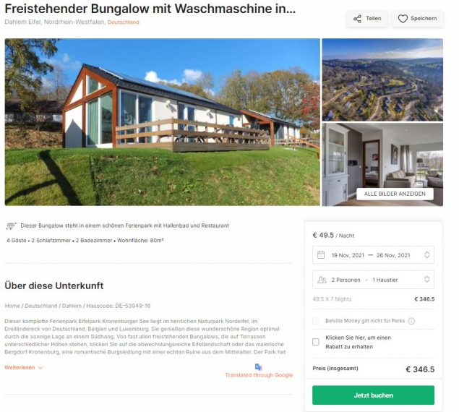
Task: Go to Home breadcrumb
Action: pos(12,306)
